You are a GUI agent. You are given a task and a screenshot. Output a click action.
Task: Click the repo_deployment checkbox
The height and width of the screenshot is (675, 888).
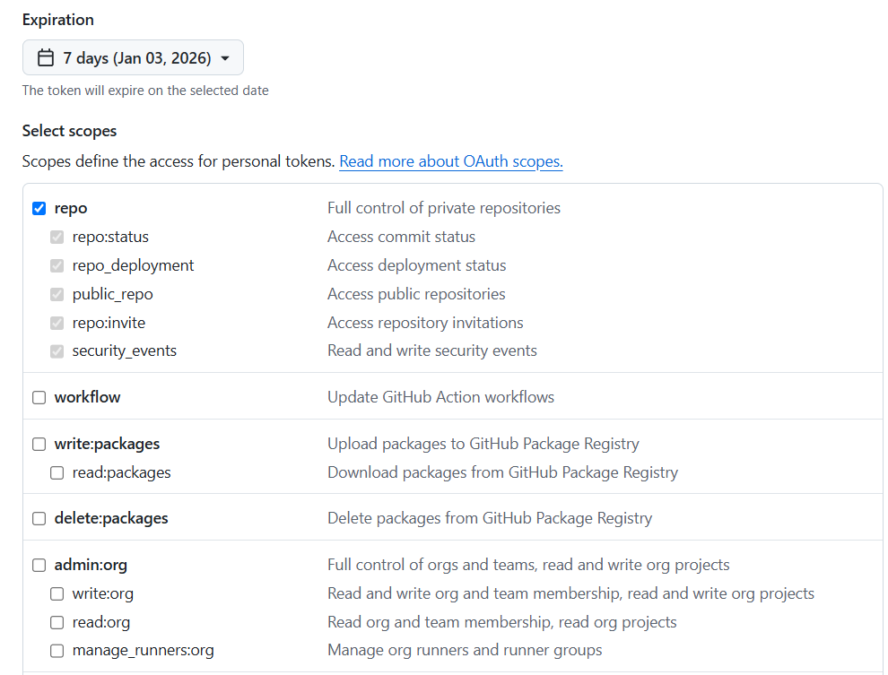click(x=57, y=265)
